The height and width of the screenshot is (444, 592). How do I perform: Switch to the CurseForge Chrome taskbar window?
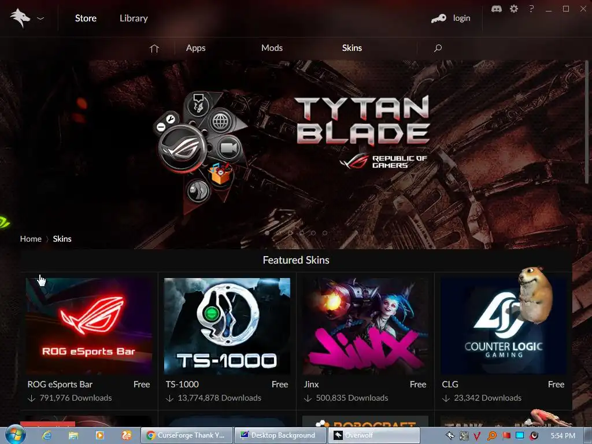[x=187, y=435]
